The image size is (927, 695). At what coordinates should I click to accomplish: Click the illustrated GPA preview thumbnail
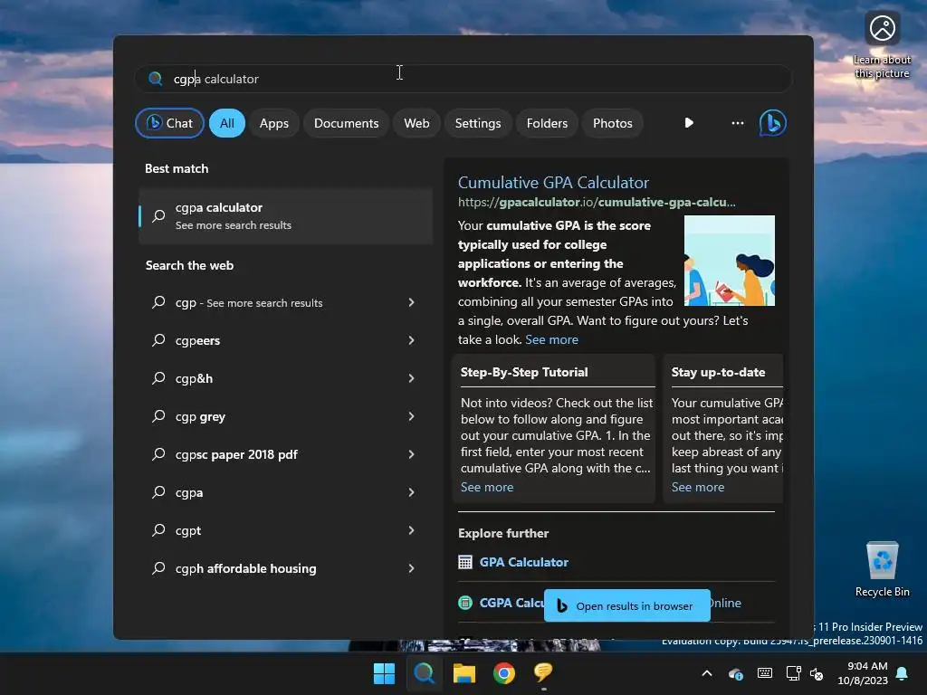pos(730,261)
